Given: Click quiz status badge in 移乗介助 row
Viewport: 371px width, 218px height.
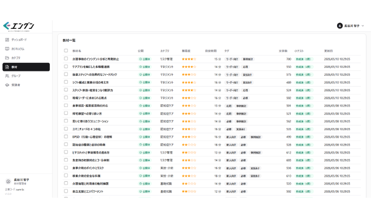Looking at the screenshot, I should pos(304,176).
